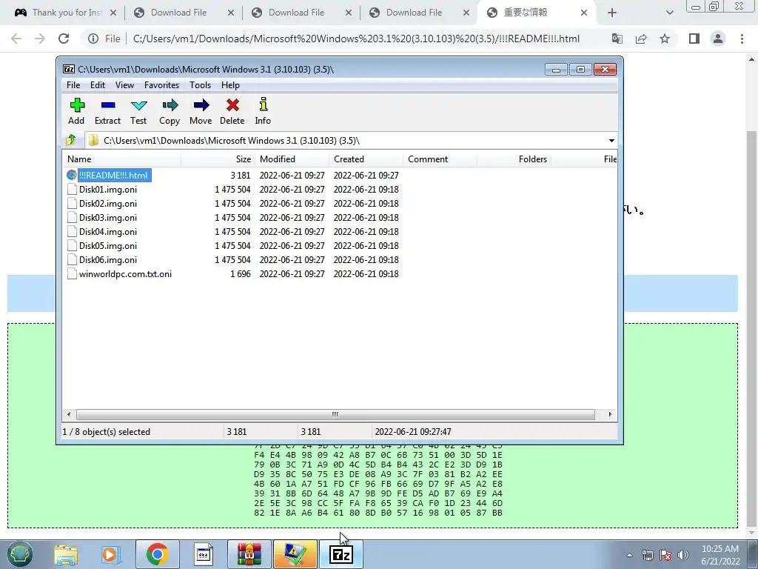Click the Chrome address bar URL

pyautogui.click(x=356, y=39)
